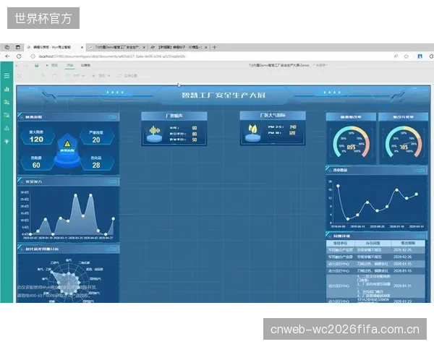Click the value 60 hexagon card
The image size is (434, 347).
[x=36, y=162]
